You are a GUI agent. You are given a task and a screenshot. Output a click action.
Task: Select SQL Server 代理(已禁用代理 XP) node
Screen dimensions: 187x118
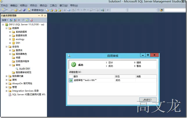point(29,94)
